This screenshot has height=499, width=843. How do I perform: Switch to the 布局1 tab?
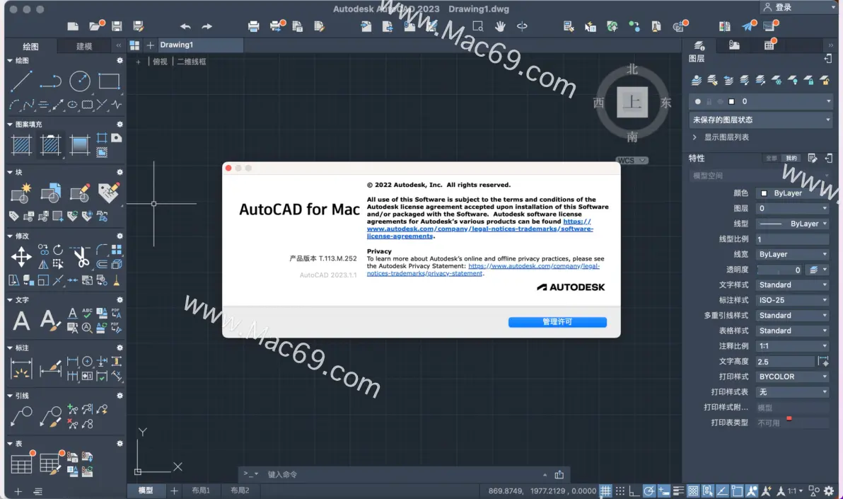point(201,491)
